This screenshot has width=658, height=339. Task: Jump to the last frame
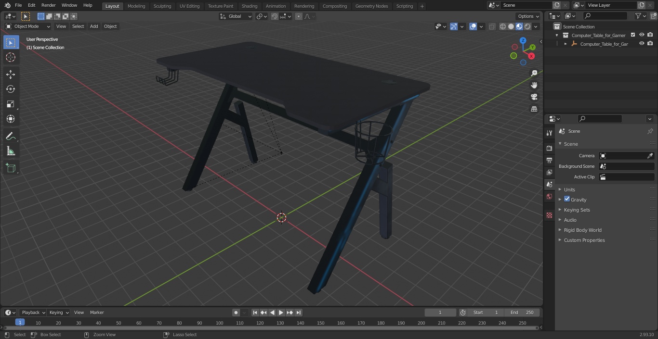[x=298, y=313]
